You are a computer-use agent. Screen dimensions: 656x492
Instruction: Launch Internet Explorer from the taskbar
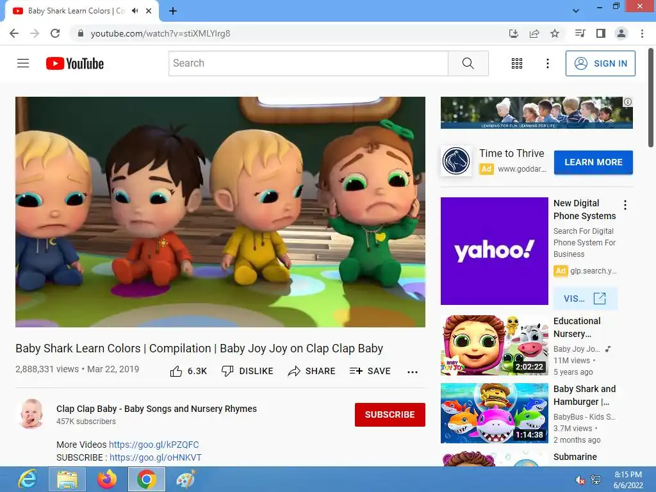(28, 479)
